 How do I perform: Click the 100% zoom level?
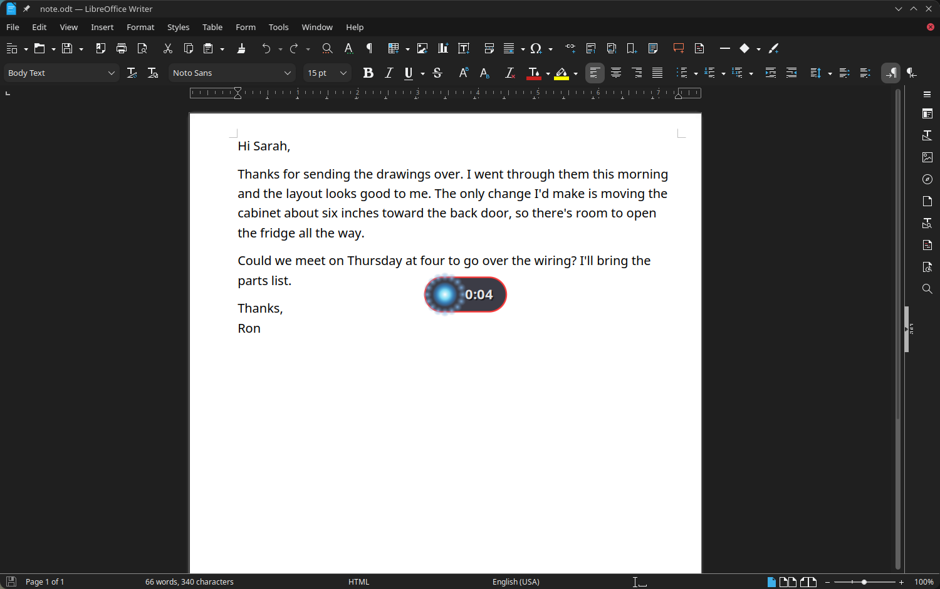pos(924,582)
